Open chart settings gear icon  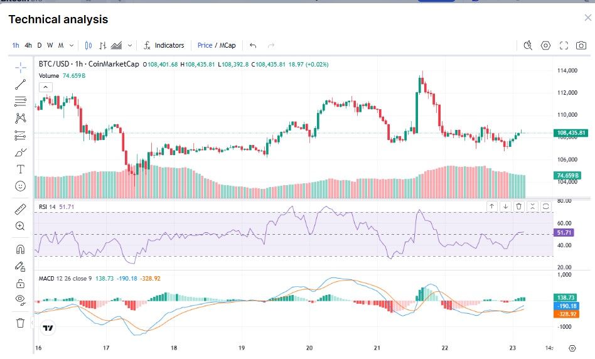(545, 45)
